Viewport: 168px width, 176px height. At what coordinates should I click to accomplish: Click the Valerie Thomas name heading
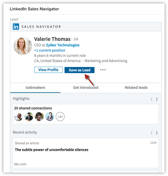pos(52,39)
